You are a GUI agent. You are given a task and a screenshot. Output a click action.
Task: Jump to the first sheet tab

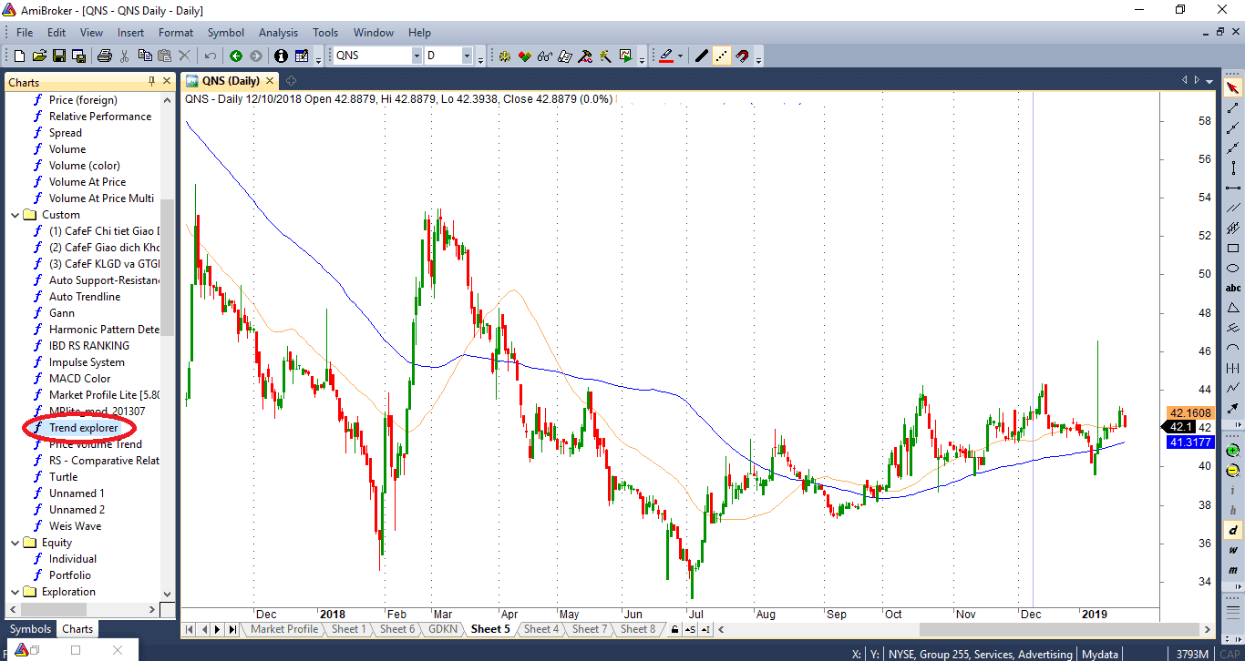(x=190, y=629)
